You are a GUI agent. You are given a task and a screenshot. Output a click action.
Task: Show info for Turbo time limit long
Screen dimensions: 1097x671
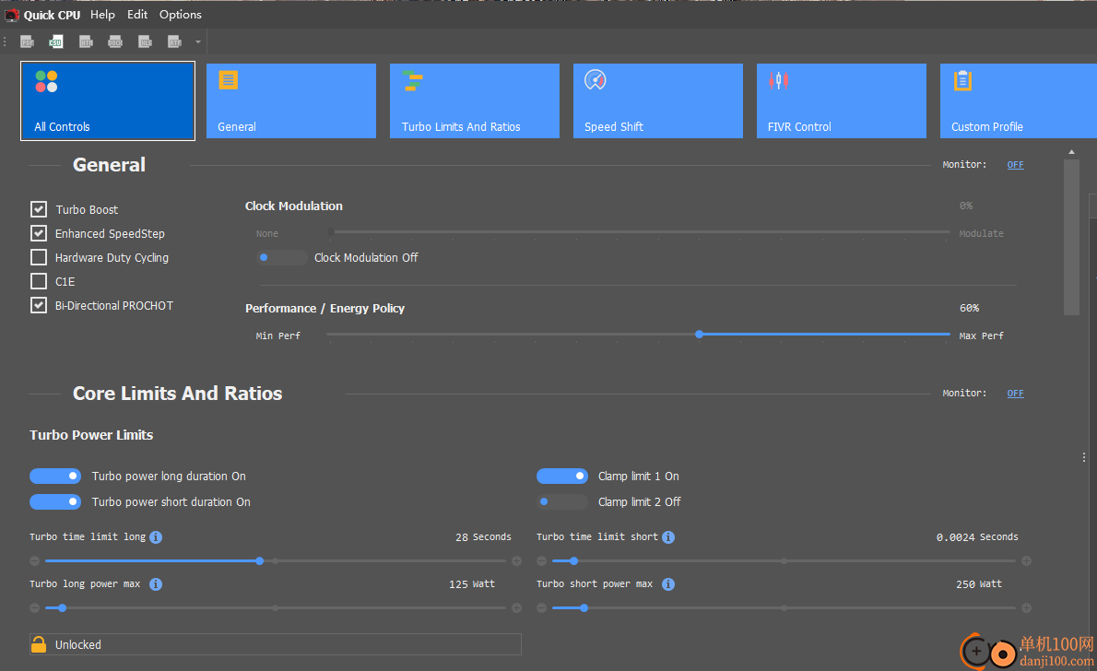coord(156,536)
